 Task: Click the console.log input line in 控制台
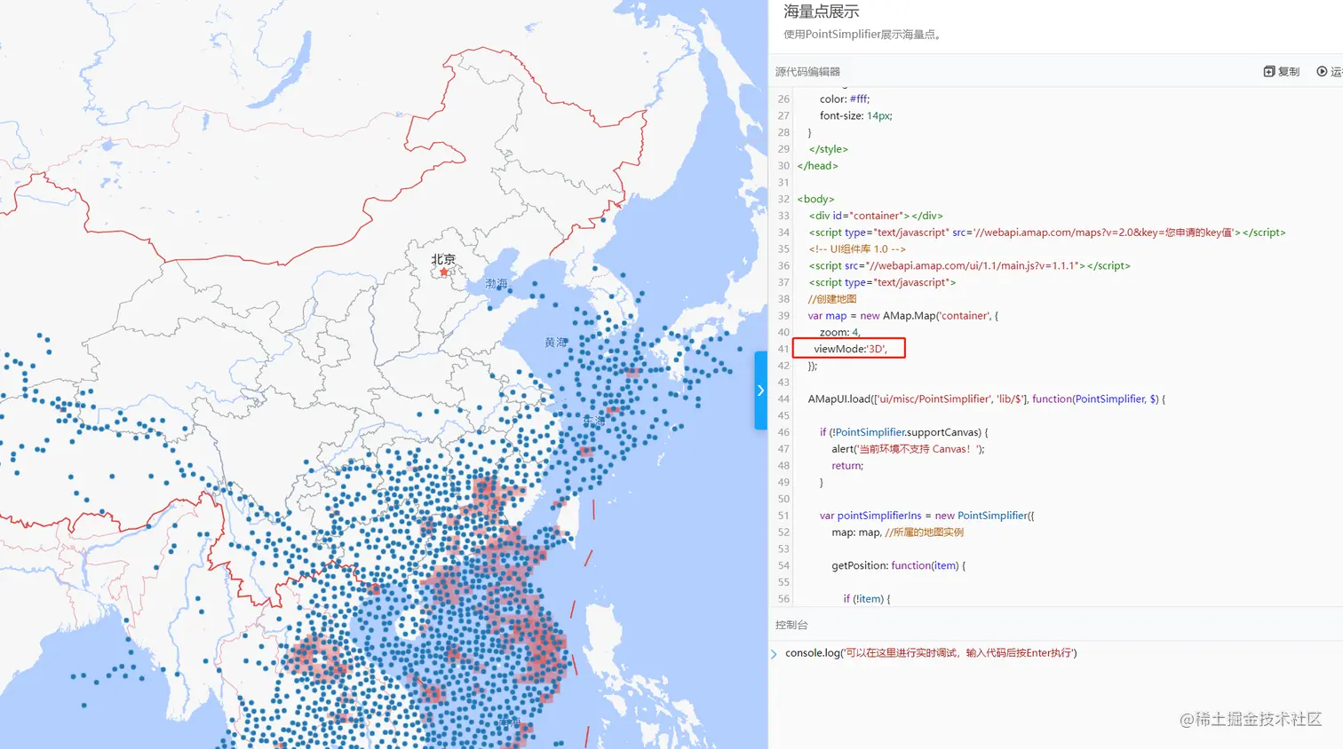point(931,653)
